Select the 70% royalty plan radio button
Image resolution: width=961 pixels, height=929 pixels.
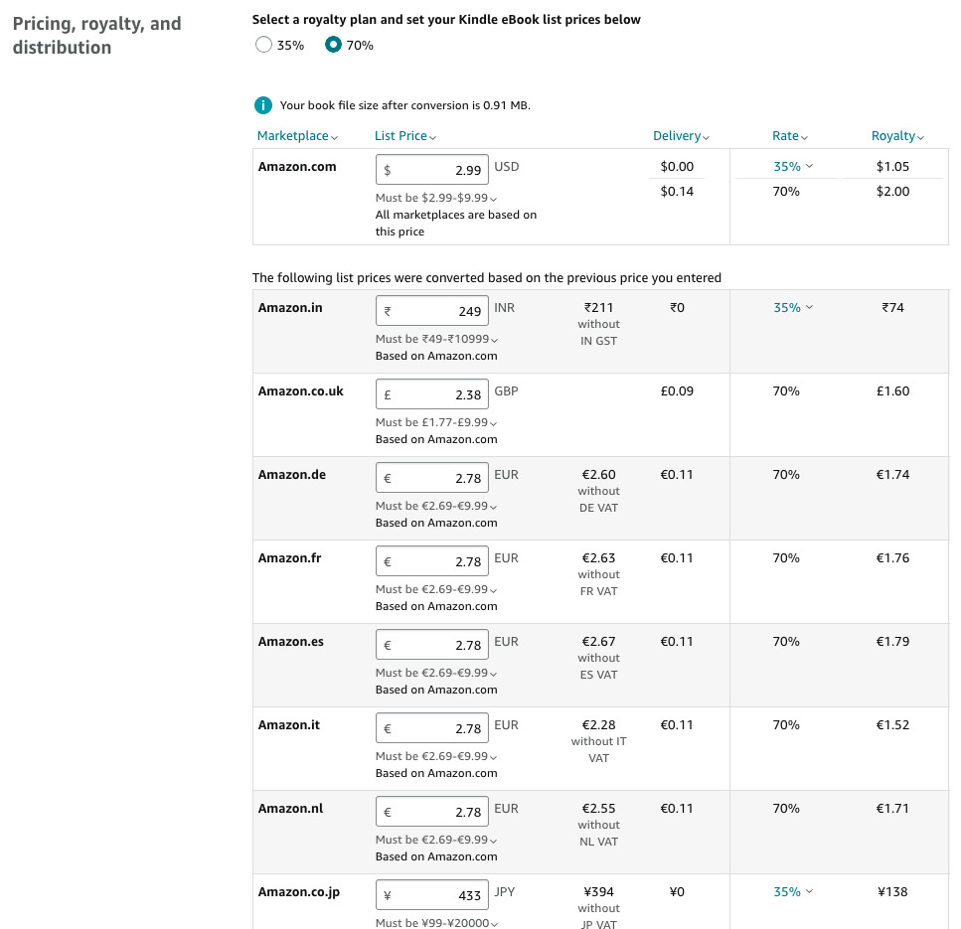[x=333, y=45]
